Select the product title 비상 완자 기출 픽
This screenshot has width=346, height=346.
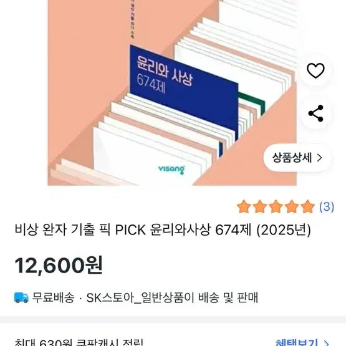[x=62, y=230]
